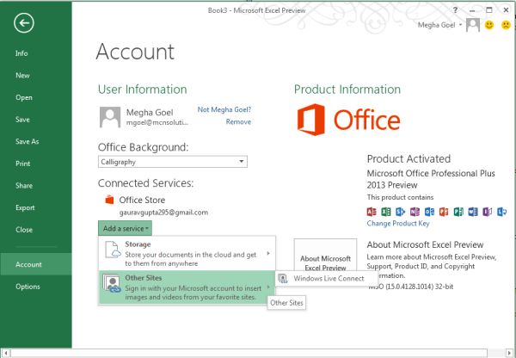Screen dimensions: 516x358
Task: Click the green Excel product icon
Action: pos(387,211)
